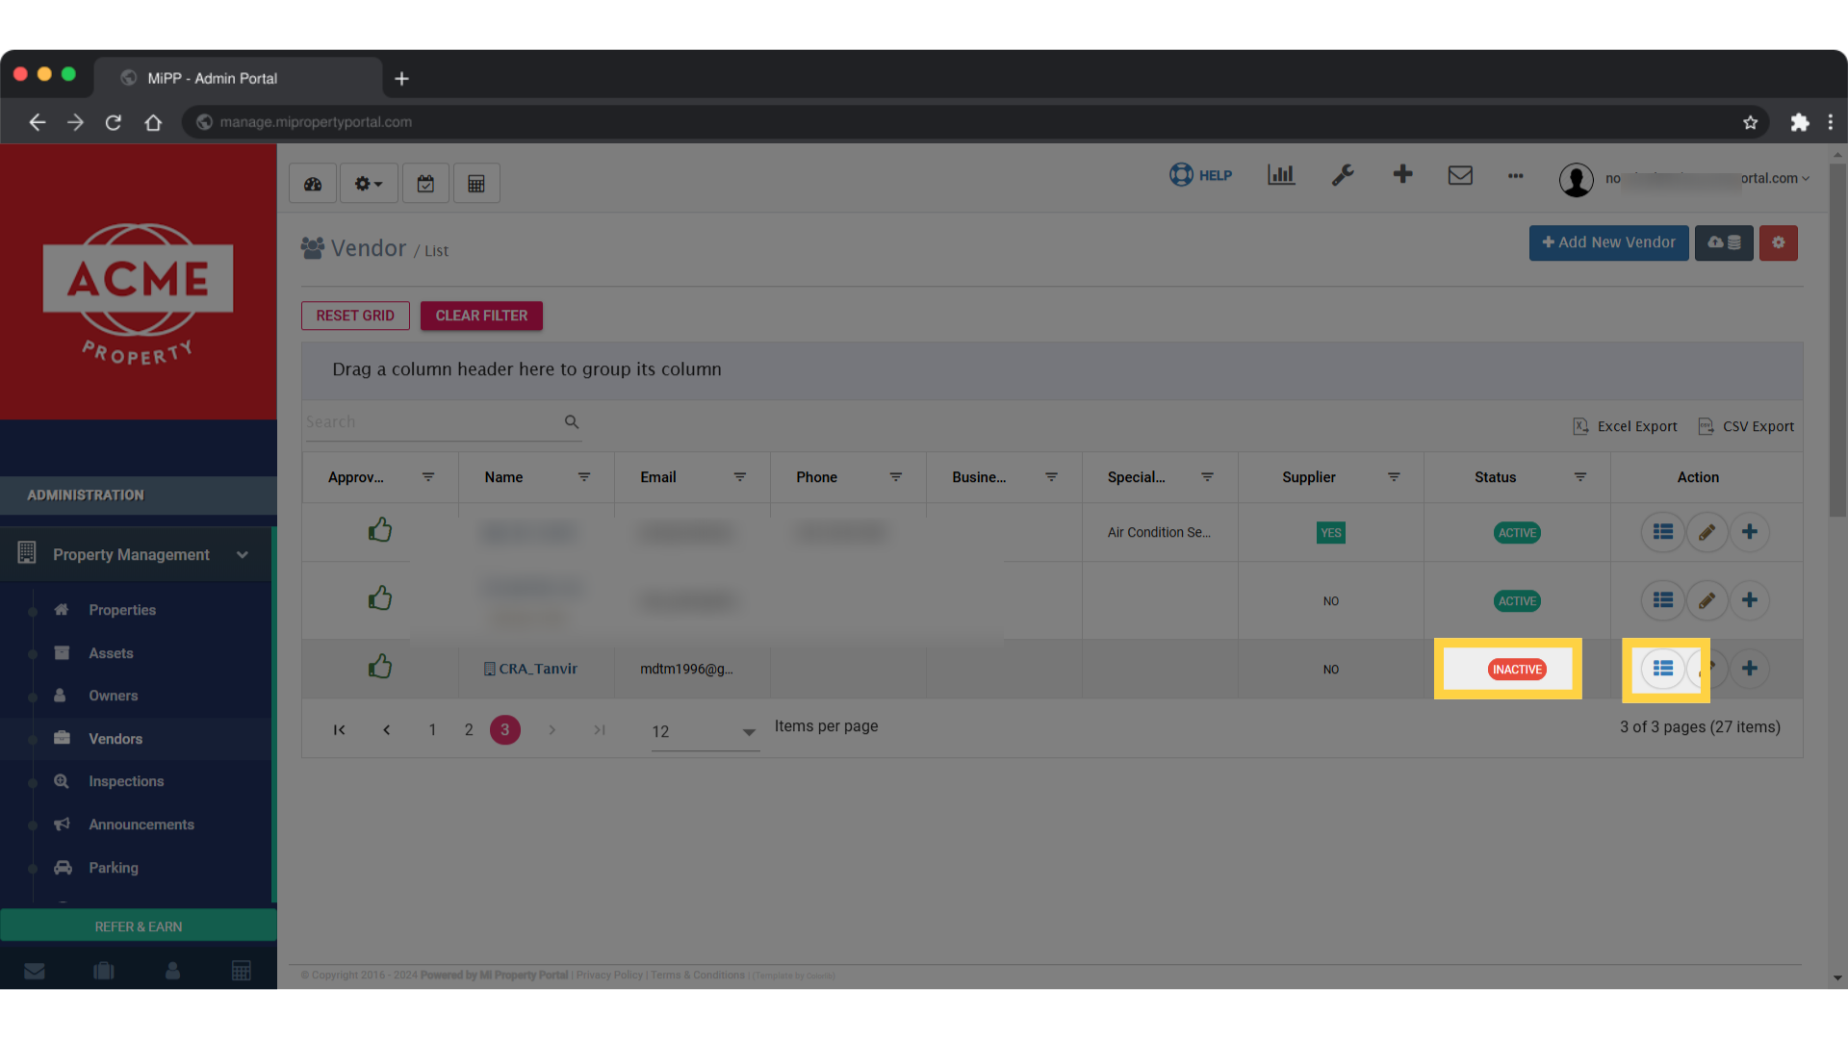
Task: Toggle ACTIVE status badge in first row
Action: pyautogui.click(x=1517, y=533)
